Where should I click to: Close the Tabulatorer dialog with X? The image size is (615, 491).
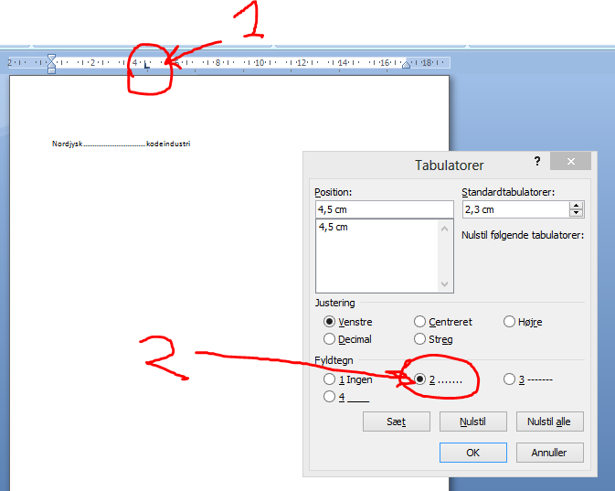coord(570,161)
